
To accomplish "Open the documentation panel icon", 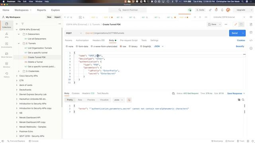I will (x=251, y=25).
